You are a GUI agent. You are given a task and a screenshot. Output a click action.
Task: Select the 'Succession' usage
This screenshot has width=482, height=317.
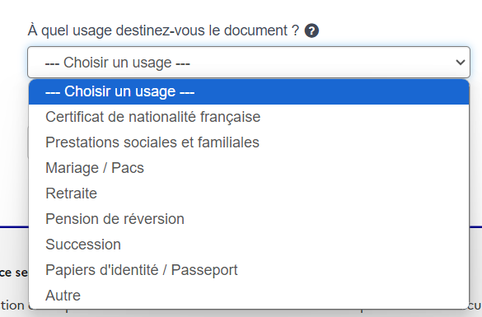coord(249,245)
